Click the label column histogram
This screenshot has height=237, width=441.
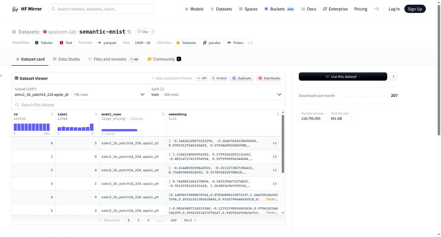pyautogui.click(x=76, y=127)
